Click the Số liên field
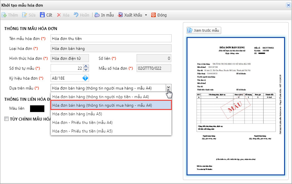292x184 pixels. coord(154,58)
